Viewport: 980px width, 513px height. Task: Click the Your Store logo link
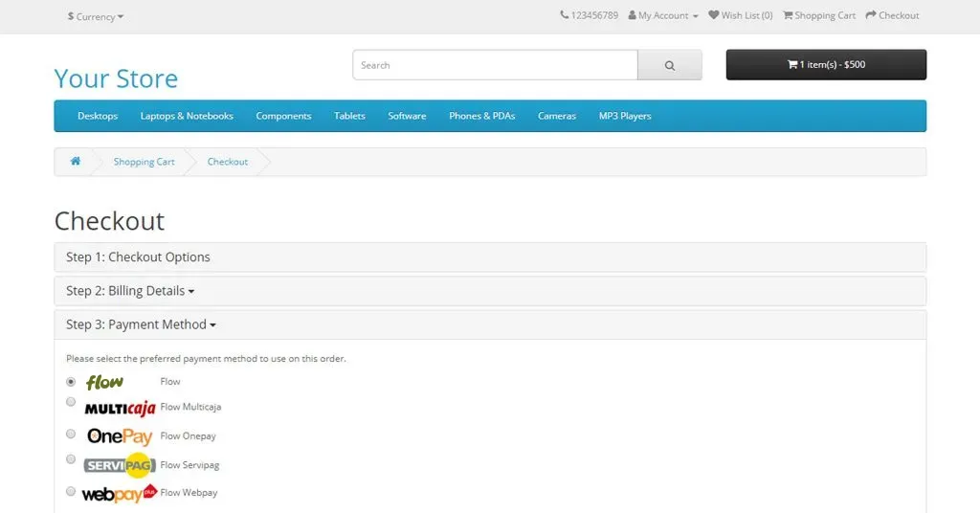click(x=116, y=78)
